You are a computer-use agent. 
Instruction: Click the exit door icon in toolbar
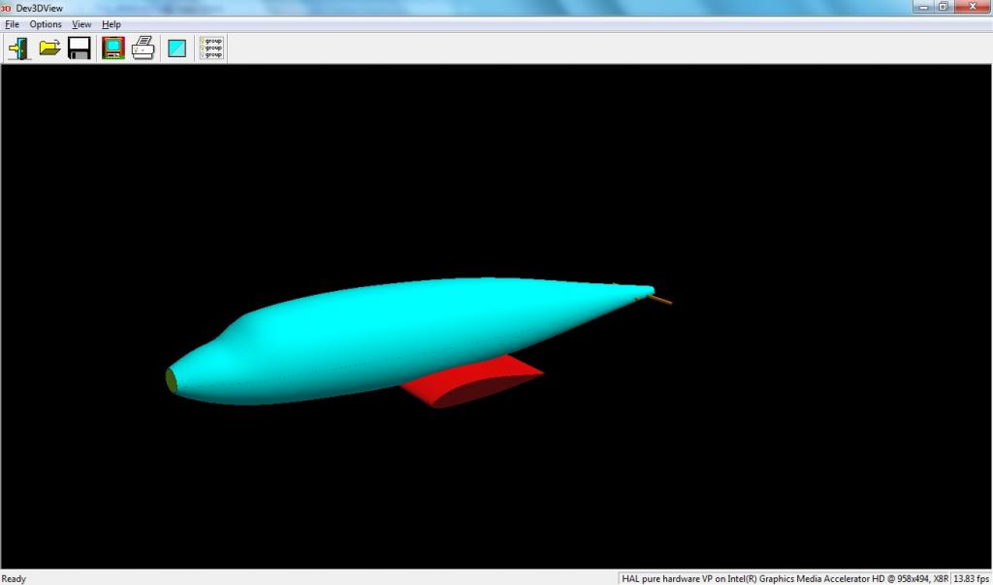[x=18, y=48]
